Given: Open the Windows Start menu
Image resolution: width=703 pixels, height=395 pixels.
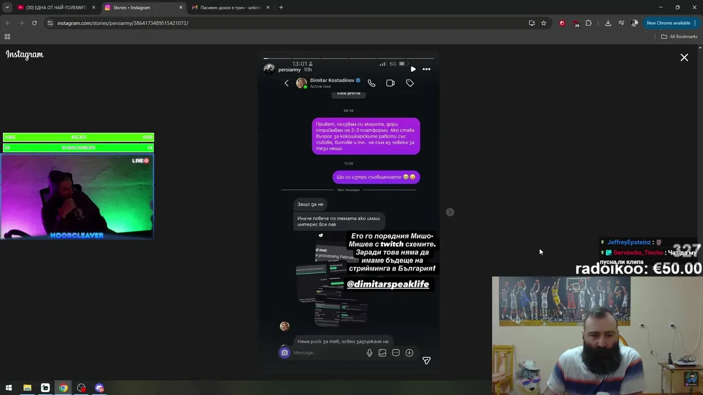Looking at the screenshot, I should tap(9, 388).
